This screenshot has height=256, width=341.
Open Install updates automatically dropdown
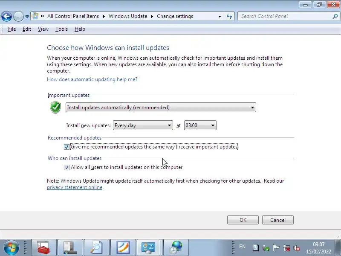[161, 108]
